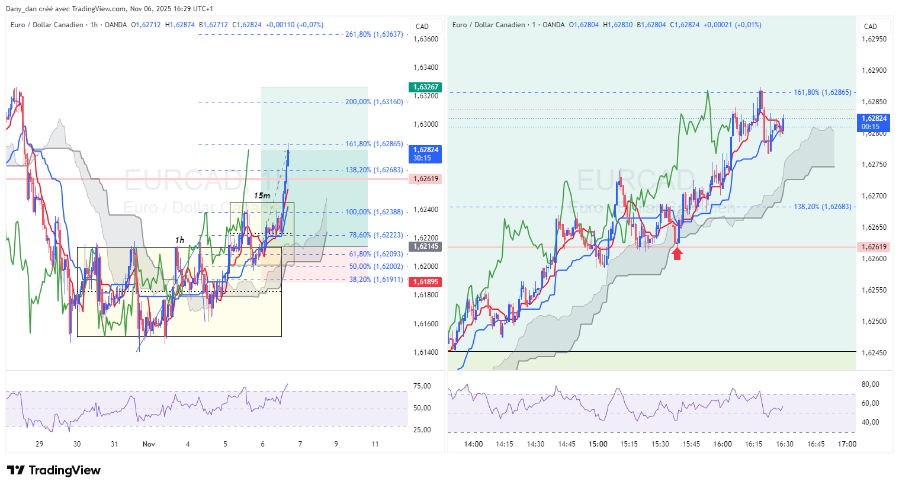The image size is (899, 488).
Task: Click the H1,62874 high value in the 1h legend
Action: click(x=180, y=25)
